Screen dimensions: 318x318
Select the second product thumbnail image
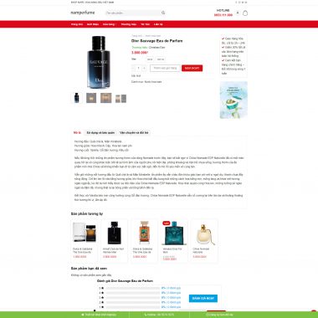click(x=91, y=98)
